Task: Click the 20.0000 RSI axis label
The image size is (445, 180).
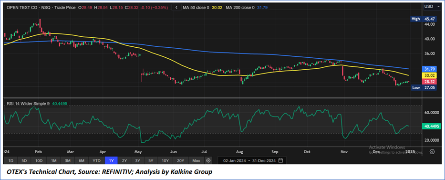Action: (x=431, y=140)
